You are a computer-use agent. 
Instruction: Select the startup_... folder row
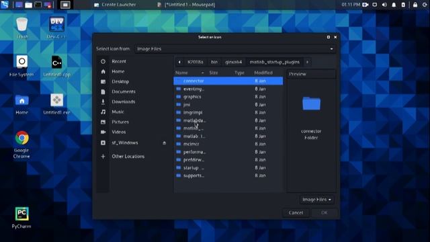click(x=228, y=167)
